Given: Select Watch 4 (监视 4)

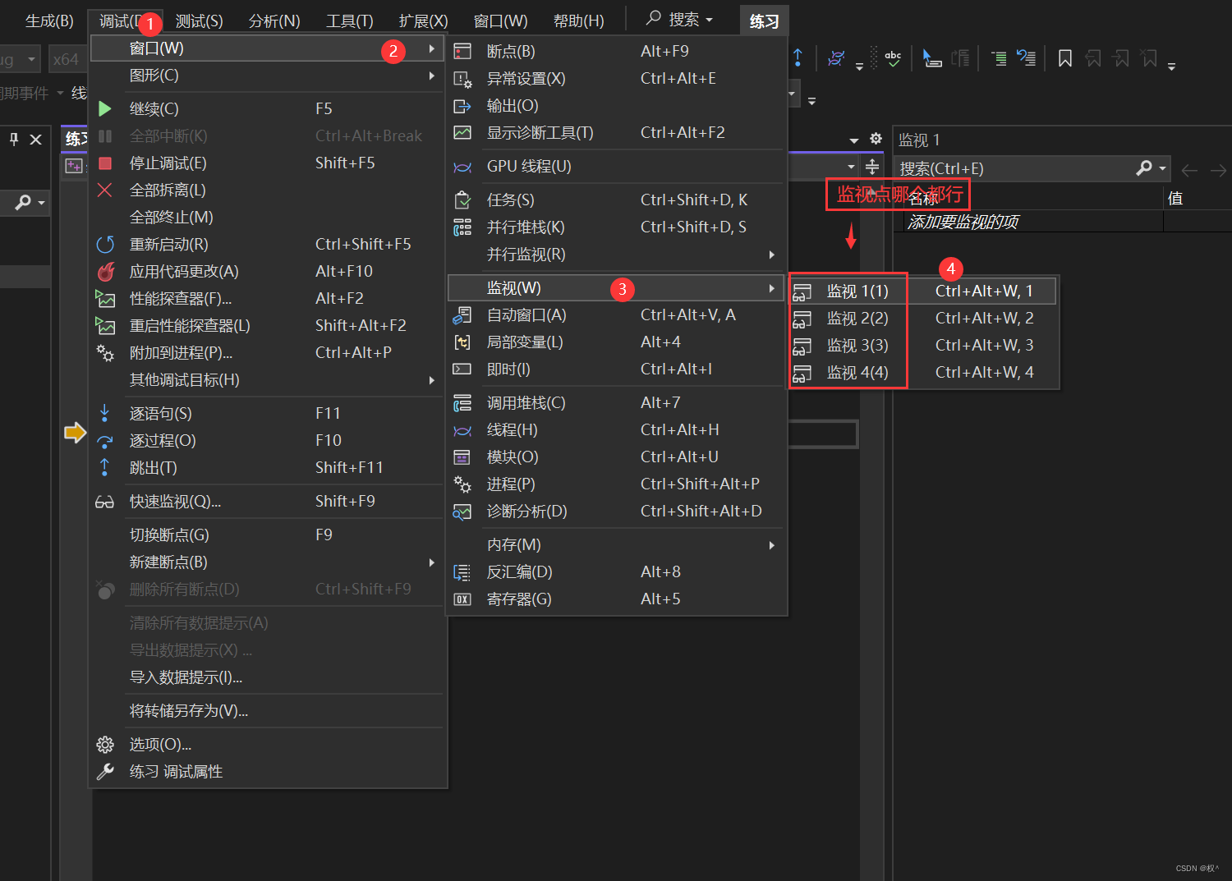Looking at the screenshot, I should pos(924,372).
